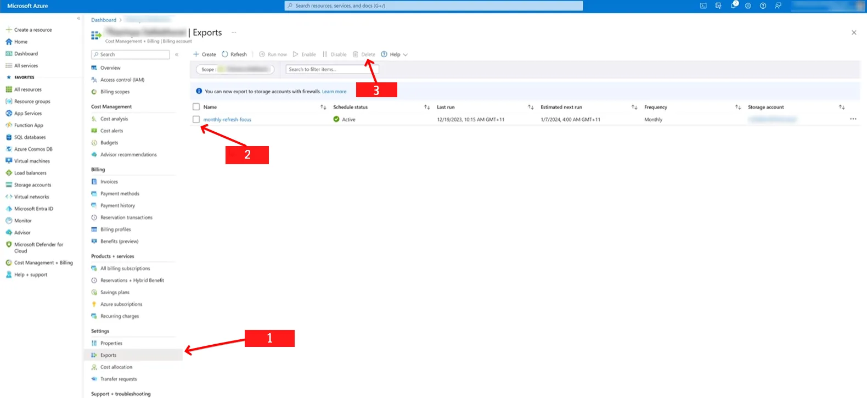Sort by Storage account column

point(842,107)
